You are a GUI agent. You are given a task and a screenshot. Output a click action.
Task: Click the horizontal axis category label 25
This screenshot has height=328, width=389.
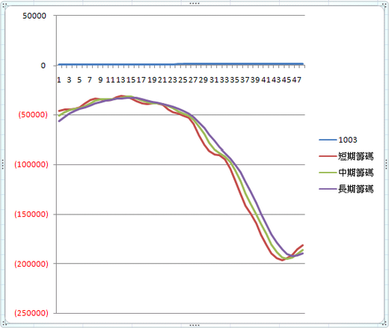click(x=183, y=80)
